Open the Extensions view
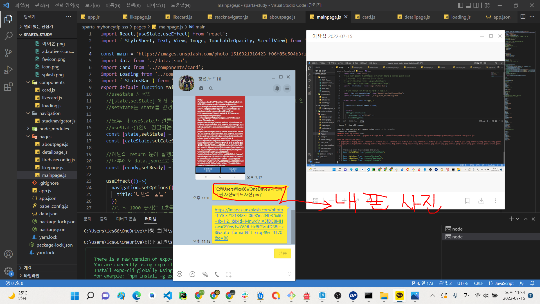Viewport: 540px width, 304px height. click(x=8, y=86)
